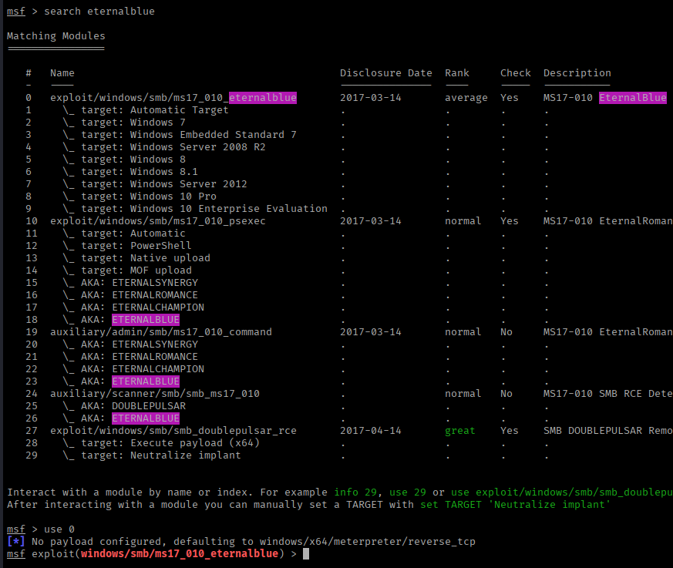Click green "set TARGET 'Neutralize implant'" text

(x=515, y=505)
